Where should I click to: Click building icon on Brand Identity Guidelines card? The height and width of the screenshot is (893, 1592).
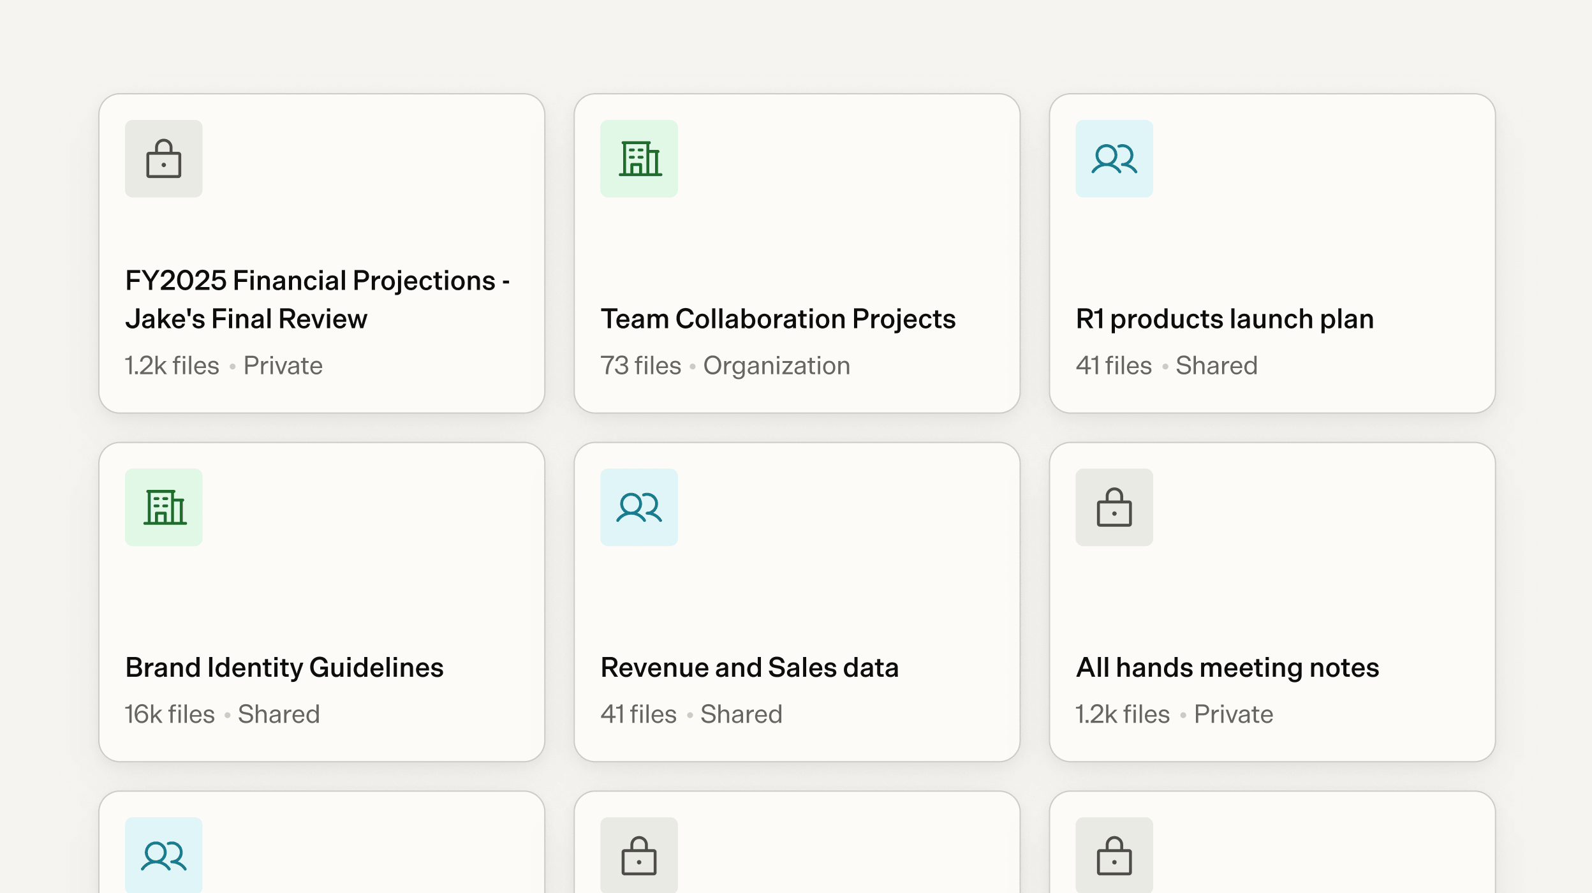pyautogui.click(x=163, y=507)
